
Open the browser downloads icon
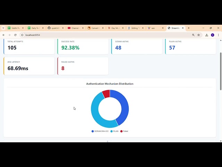pyautogui.click(x=207, y=35)
